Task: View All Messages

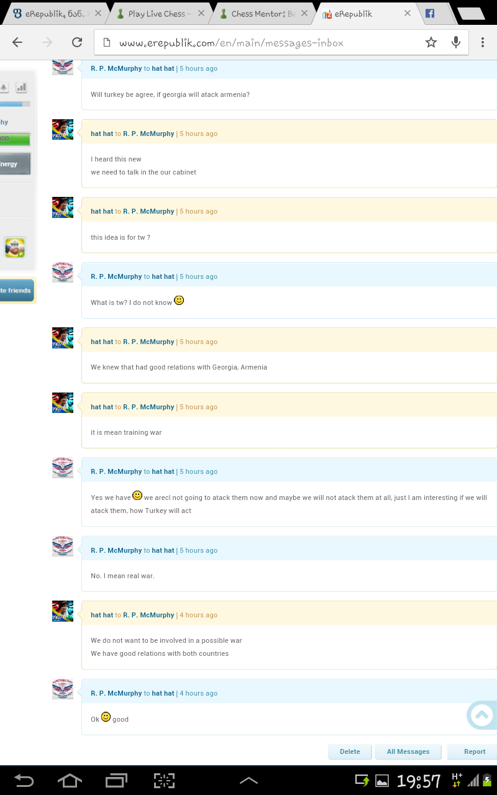Action: pyautogui.click(x=408, y=752)
